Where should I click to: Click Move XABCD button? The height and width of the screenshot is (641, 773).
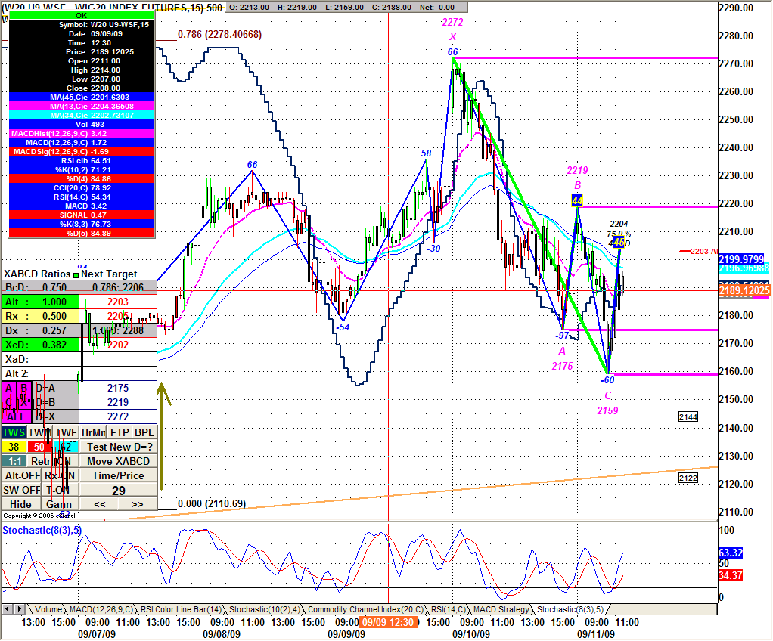[118, 461]
